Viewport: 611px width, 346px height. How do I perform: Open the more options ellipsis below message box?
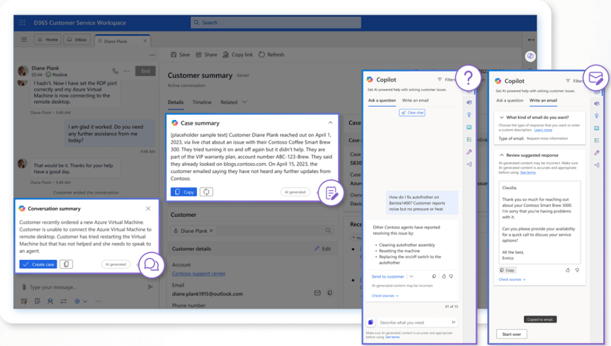(x=98, y=301)
